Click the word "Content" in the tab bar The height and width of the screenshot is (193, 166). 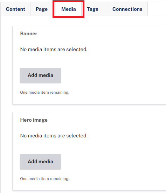(15, 9)
